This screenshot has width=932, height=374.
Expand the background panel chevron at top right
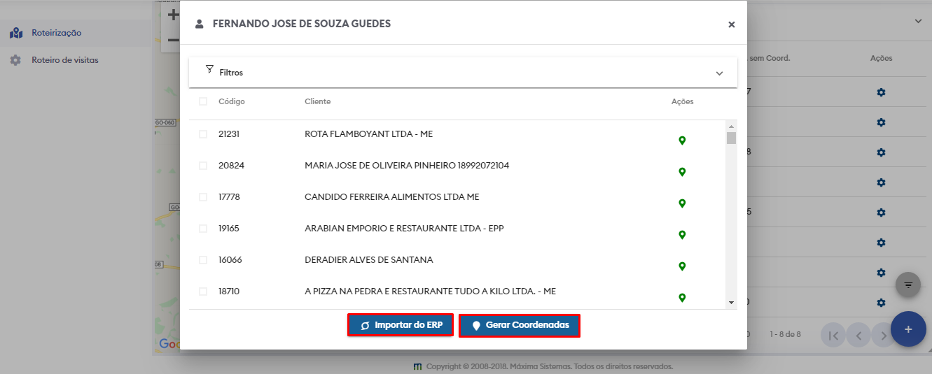918,22
